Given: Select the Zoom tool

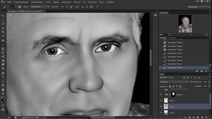Looking at the screenshot, I should coord(3,94).
